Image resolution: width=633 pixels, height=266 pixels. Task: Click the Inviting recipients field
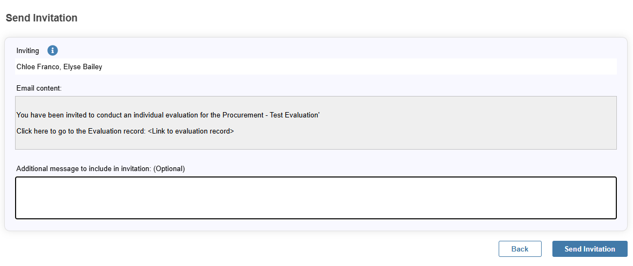315,66
